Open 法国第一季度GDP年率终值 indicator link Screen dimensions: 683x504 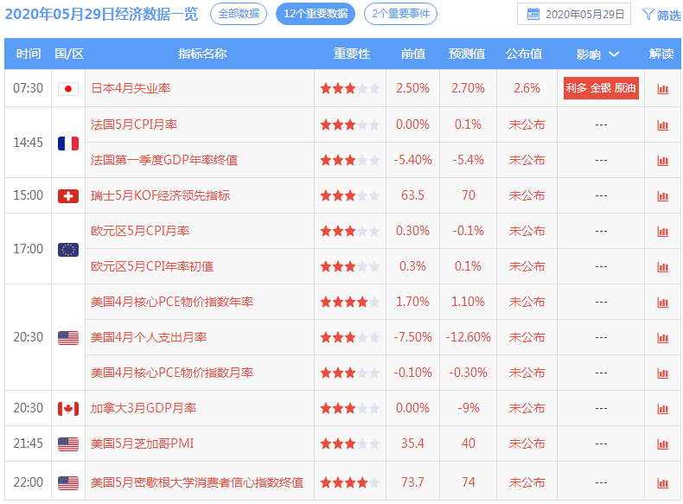tap(164, 160)
